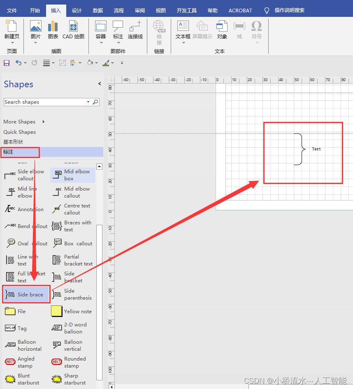The height and width of the screenshot is (389, 353).
Task: Open the 视图 view tab
Action: pos(160,10)
